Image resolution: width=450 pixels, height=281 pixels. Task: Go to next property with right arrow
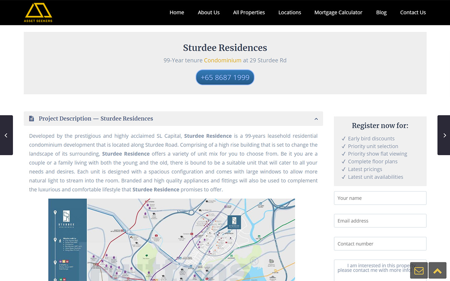pos(444,135)
